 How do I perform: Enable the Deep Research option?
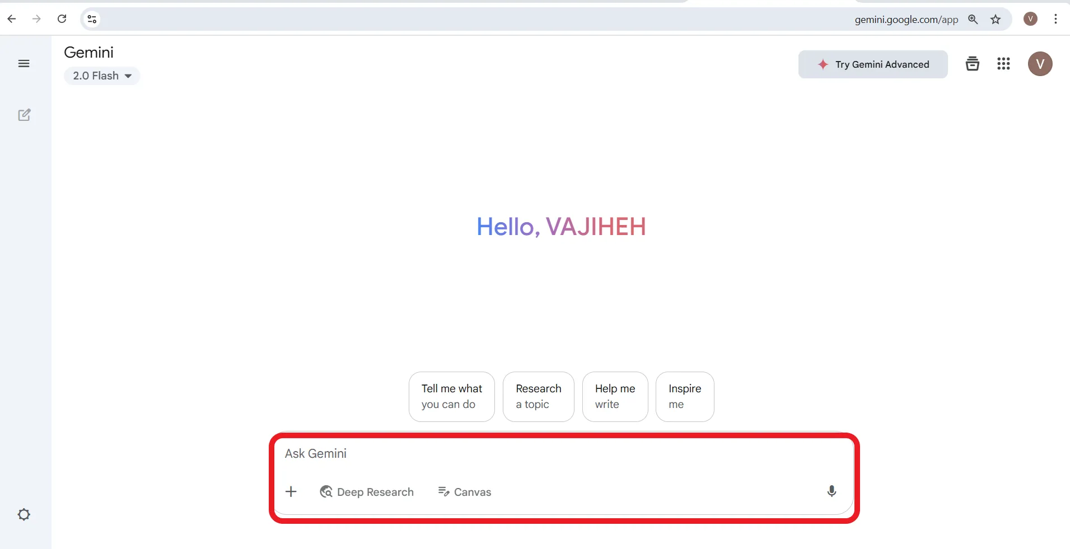pos(367,492)
